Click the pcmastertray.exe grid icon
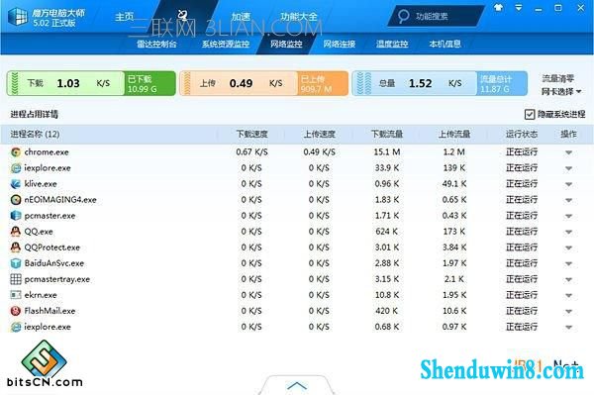The image size is (594, 395). tap(16, 279)
